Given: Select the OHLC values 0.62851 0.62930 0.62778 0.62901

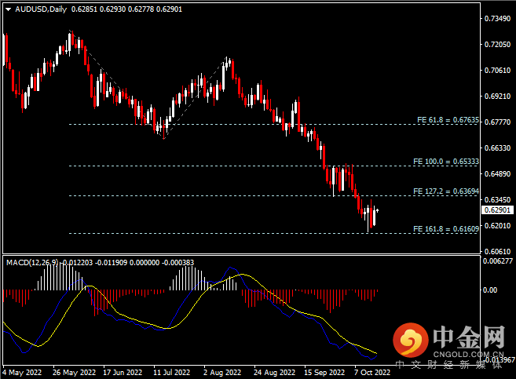Looking at the screenshot, I should coord(126,9).
